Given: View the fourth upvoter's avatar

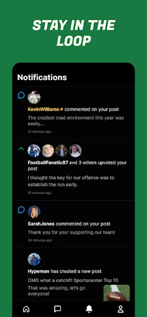Looking at the screenshot, I should 75,151.
